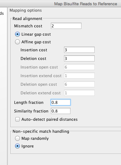The width and height of the screenshot is (121, 165).
Task: Click the disabled Insertion extend cost field
Action: [x=79, y=76]
